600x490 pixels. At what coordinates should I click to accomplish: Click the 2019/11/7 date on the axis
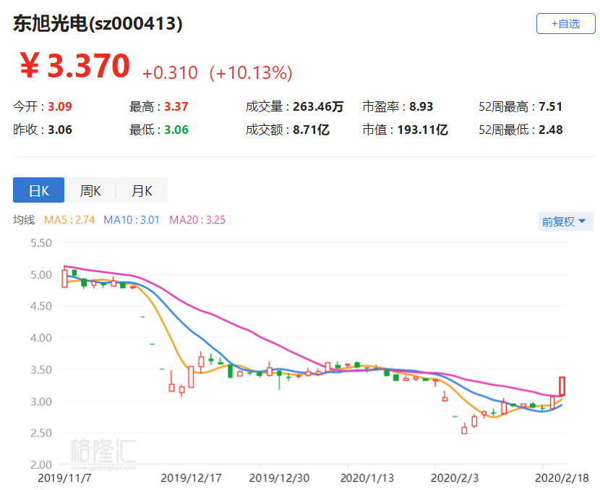coord(64,478)
